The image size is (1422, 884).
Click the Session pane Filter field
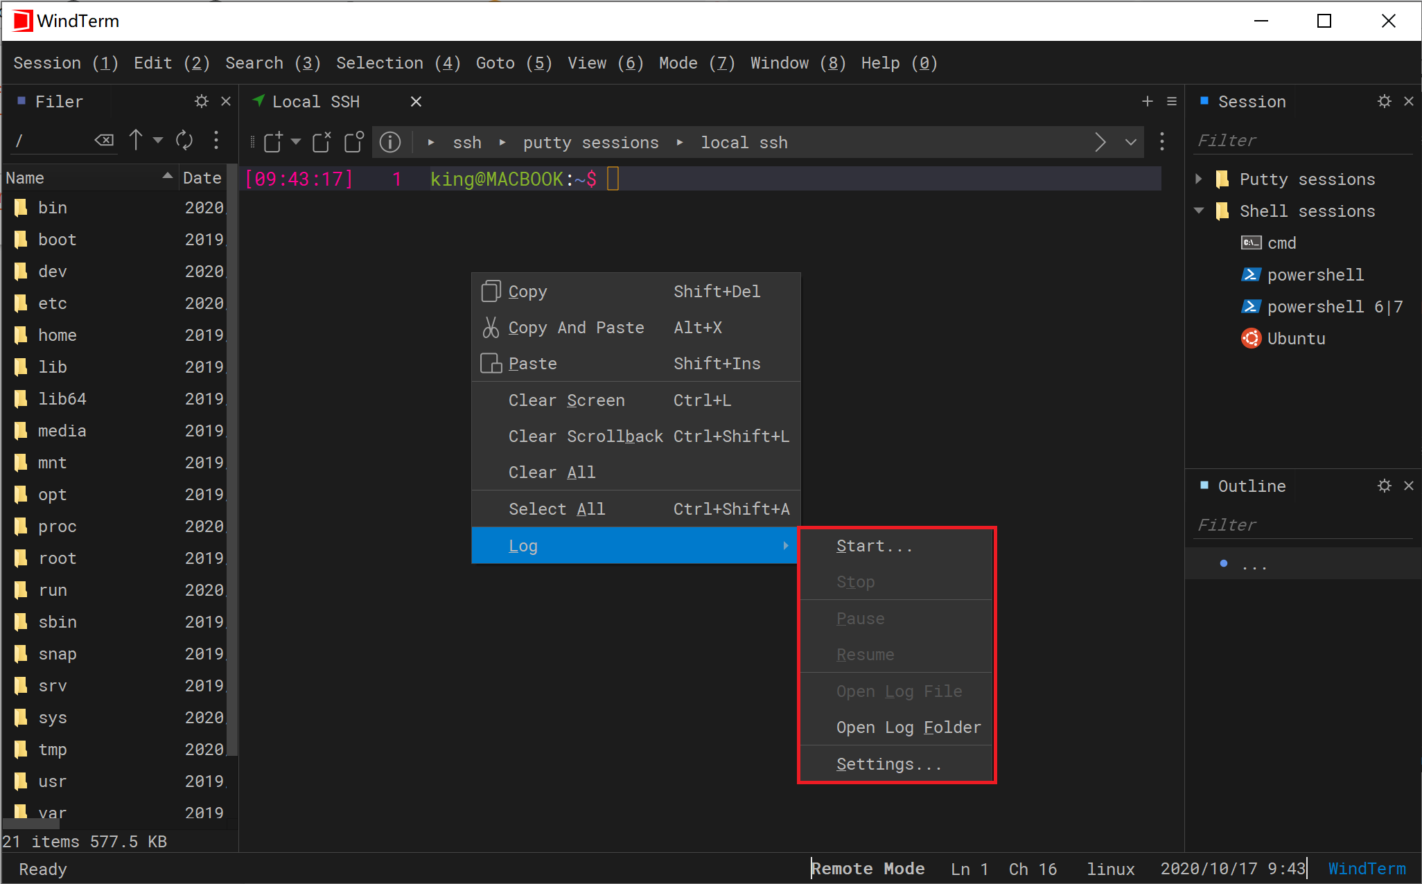click(x=1303, y=141)
